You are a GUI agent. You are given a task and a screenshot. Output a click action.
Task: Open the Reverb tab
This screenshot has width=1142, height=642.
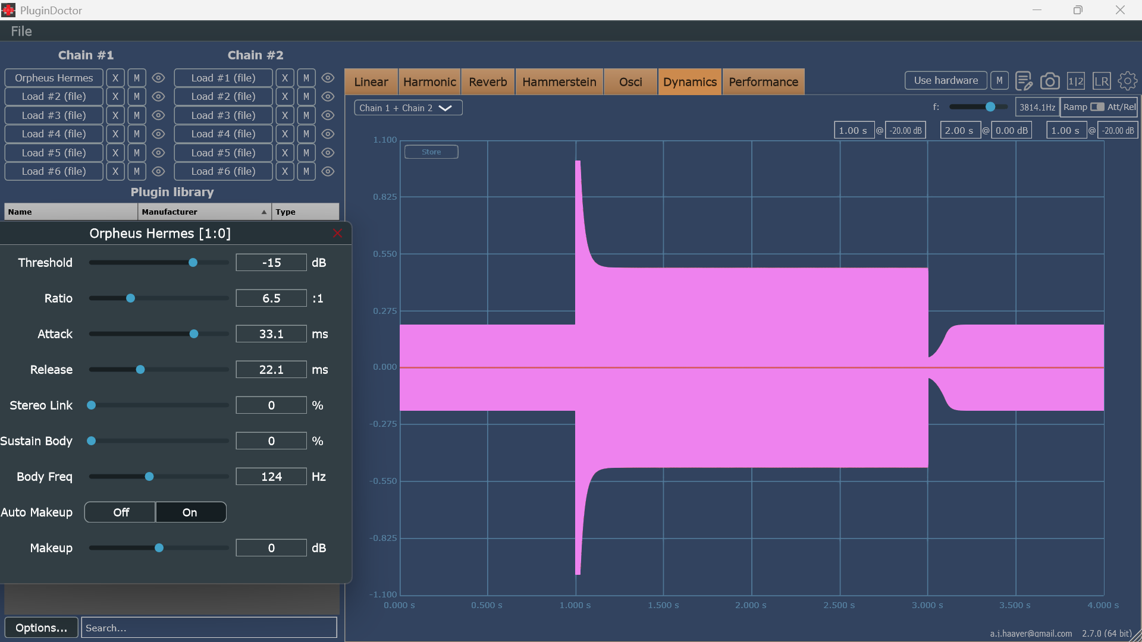tap(488, 82)
